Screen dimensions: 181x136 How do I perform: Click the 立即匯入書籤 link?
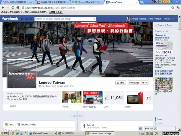[56, 12]
